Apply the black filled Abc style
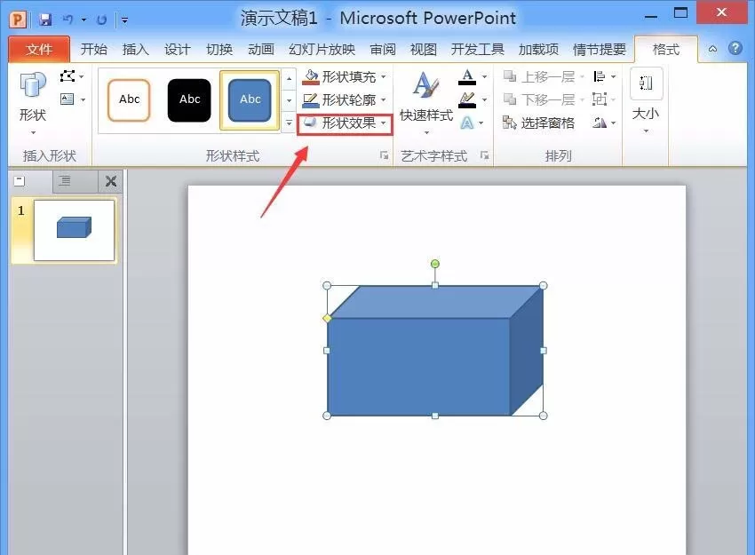The width and height of the screenshot is (755, 555). (189, 100)
